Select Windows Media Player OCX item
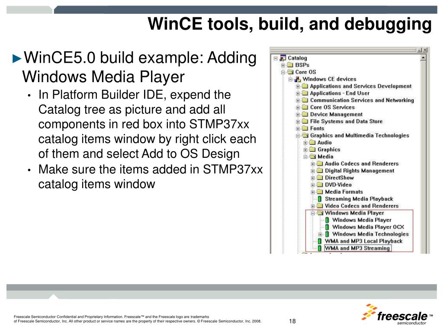This screenshot has height=332, width=443. [x=368, y=227]
